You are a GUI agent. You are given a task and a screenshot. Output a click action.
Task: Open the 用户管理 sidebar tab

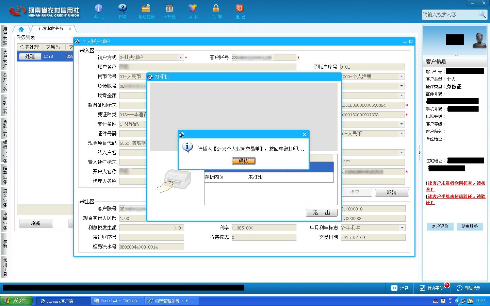(5, 36)
